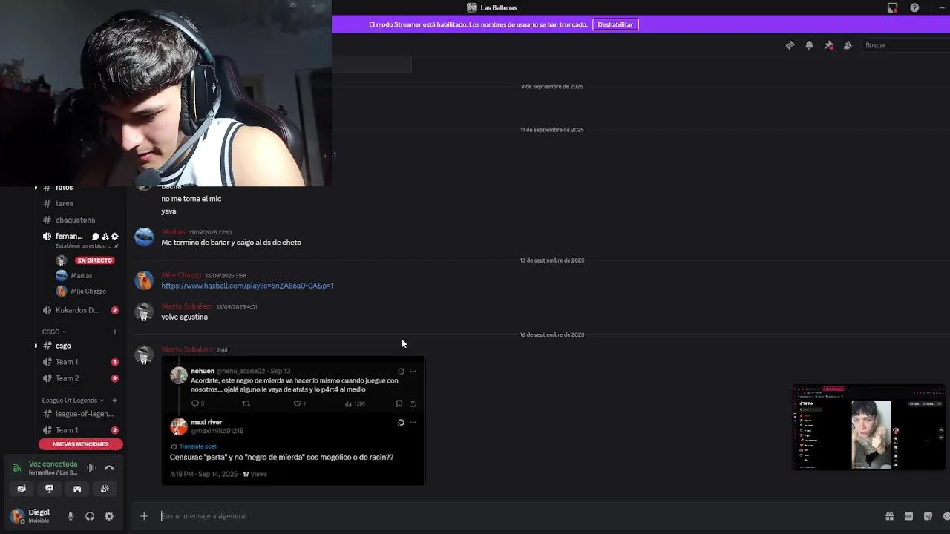Open user settings gear

coord(109,516)
